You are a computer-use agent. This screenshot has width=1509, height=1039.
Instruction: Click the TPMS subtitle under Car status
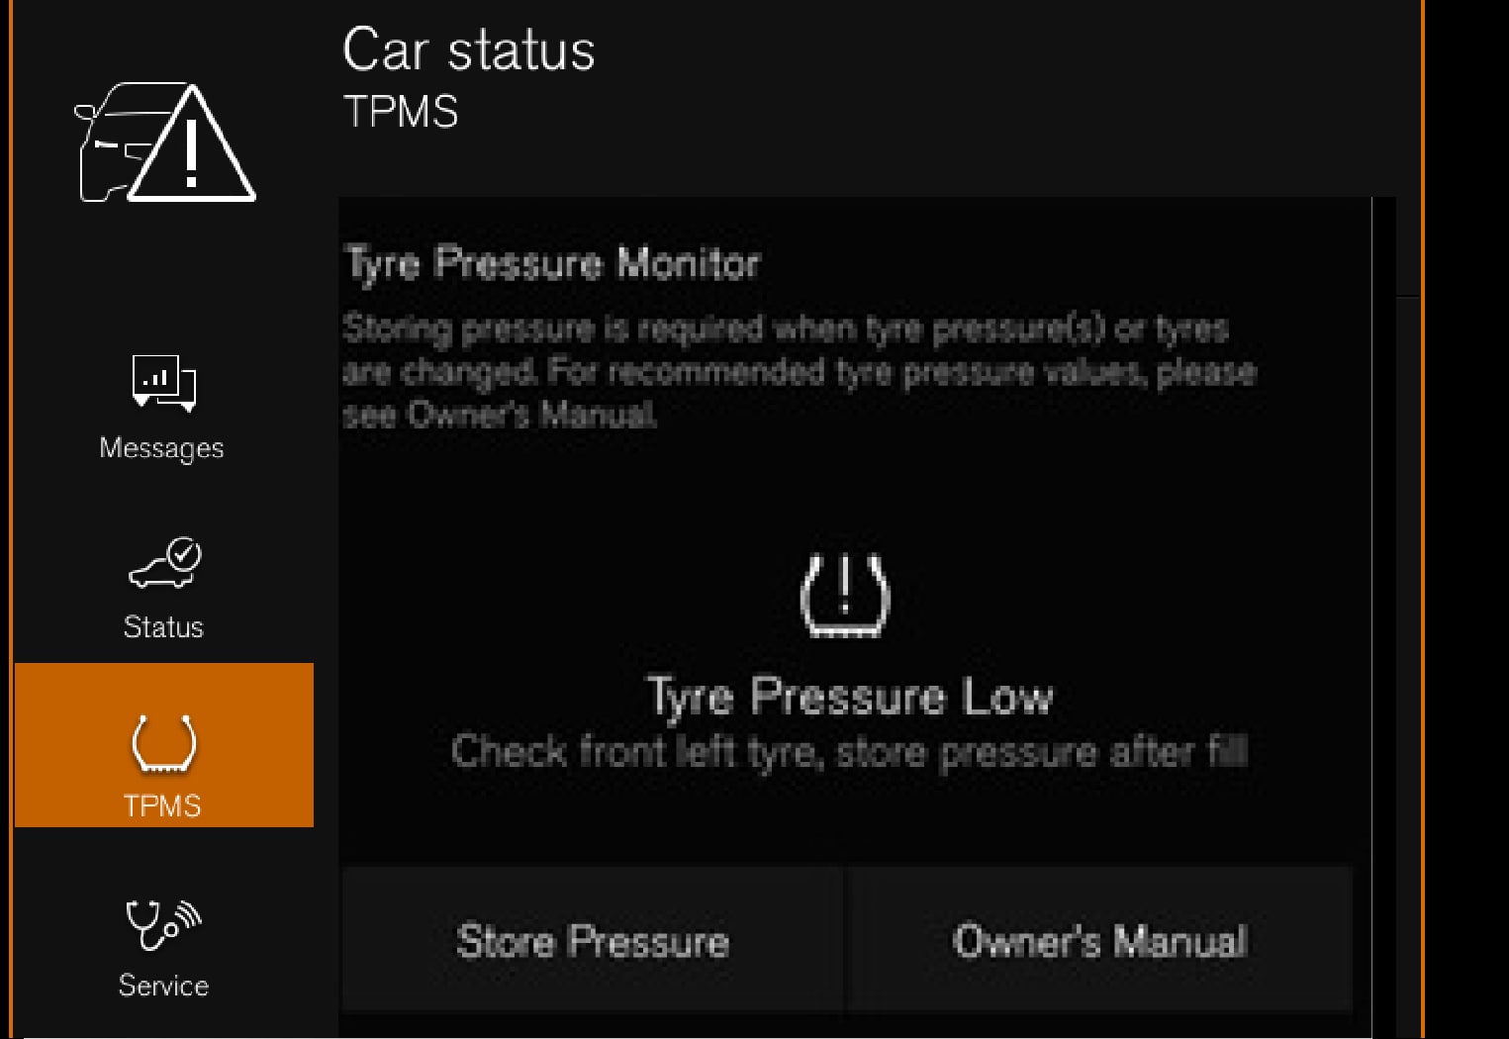[x=401, y=112]
